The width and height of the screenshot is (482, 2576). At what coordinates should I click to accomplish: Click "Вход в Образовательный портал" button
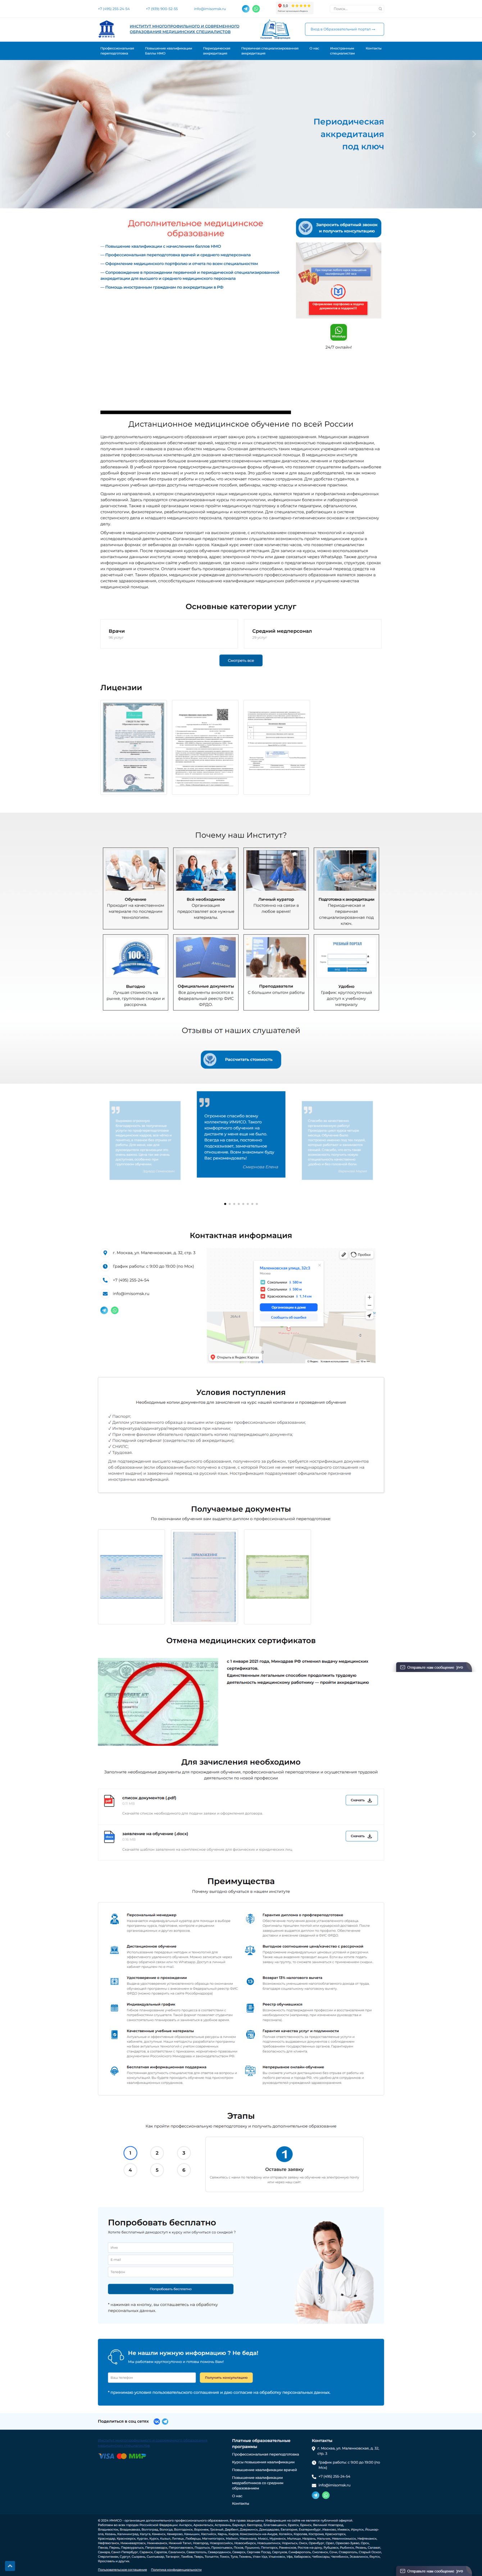click(344, 30)
